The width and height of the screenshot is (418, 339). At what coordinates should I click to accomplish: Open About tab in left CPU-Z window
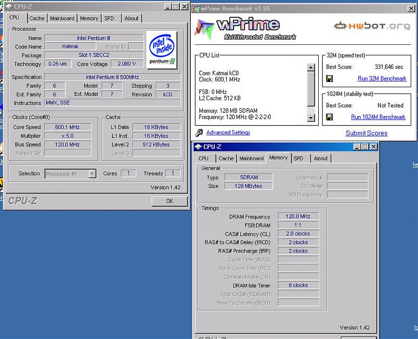(x=132, y=18)
